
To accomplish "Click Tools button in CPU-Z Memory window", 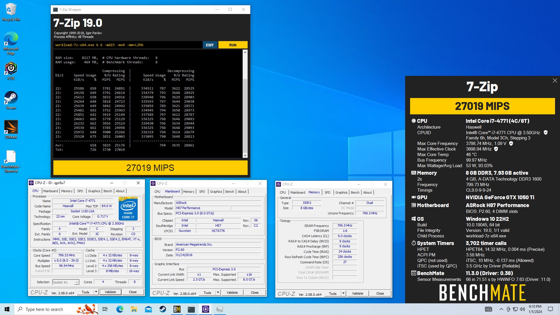I will pyautogui.click(x=333, y=293).
